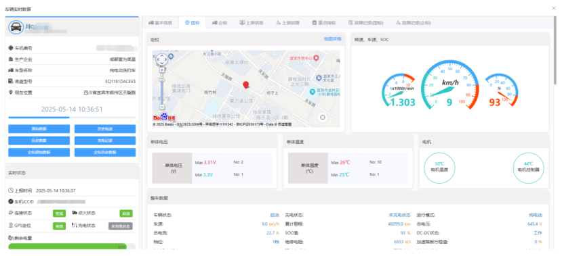Click the 原始数据 button
Image resolution: width=562 pixels, height=256 pixels.
pos(39,129)
